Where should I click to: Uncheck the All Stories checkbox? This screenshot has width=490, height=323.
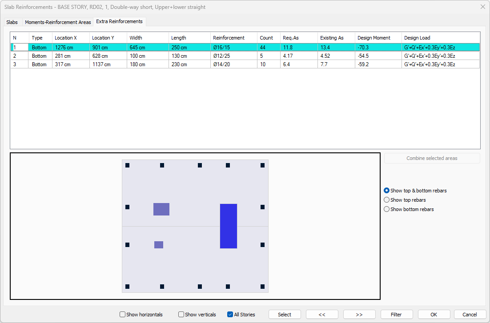pos(241,315)
